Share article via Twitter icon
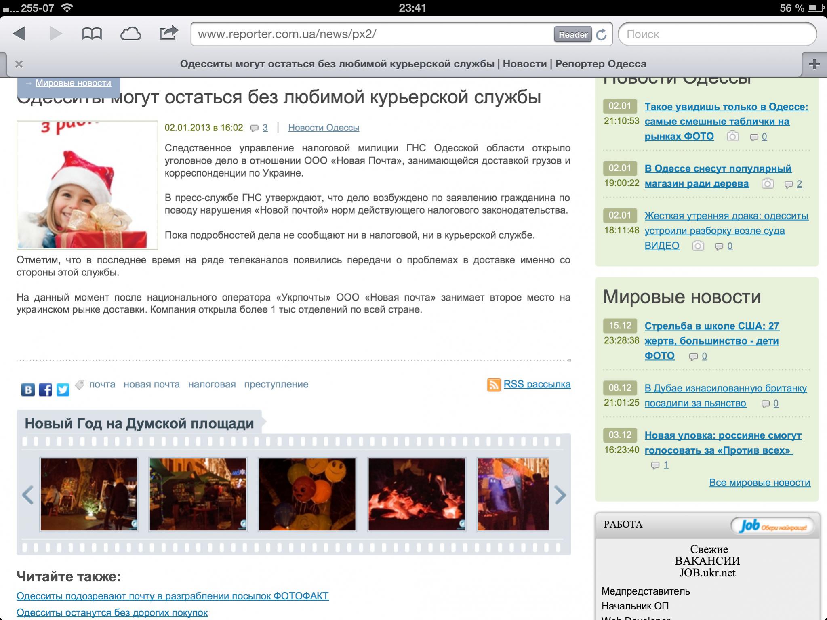This screenshot has width=827, height=620. click(x=63, y=389)
